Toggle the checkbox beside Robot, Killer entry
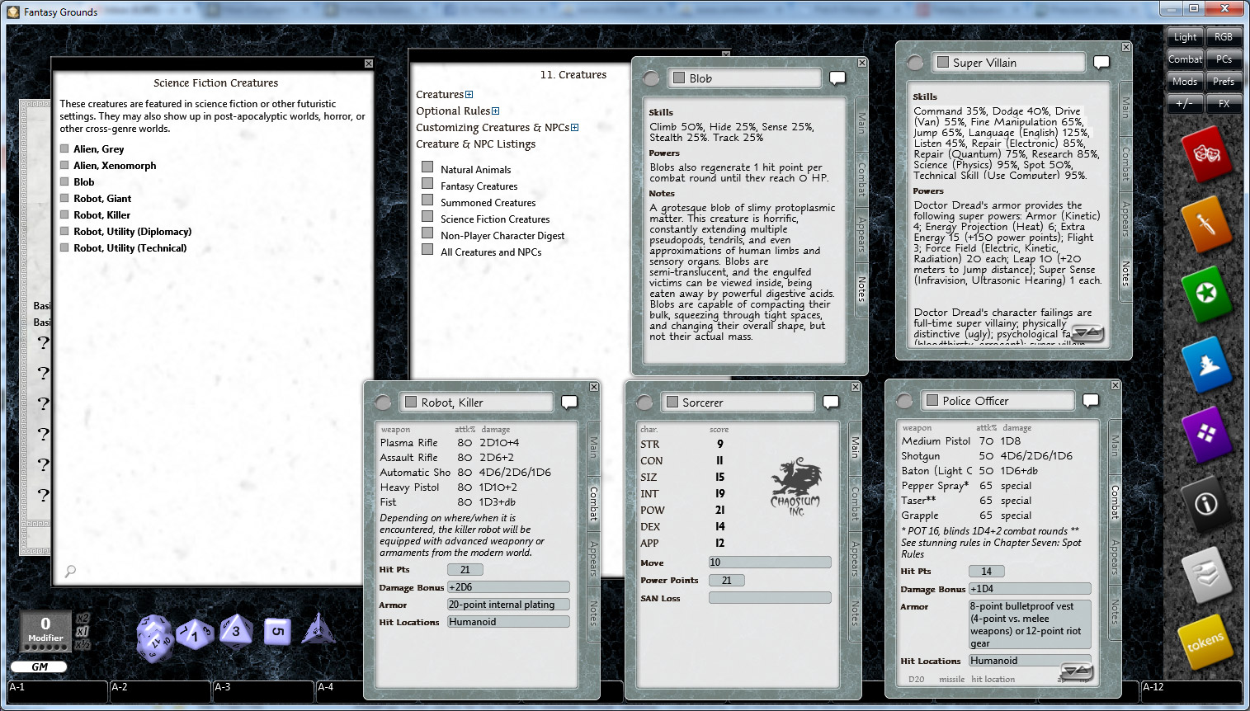Image resolution: width=1250 pixels, height=711 pixels. point(64,214)
